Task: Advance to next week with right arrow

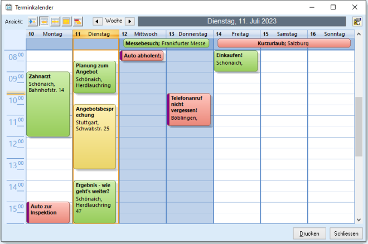Action: tap(130, 21)
